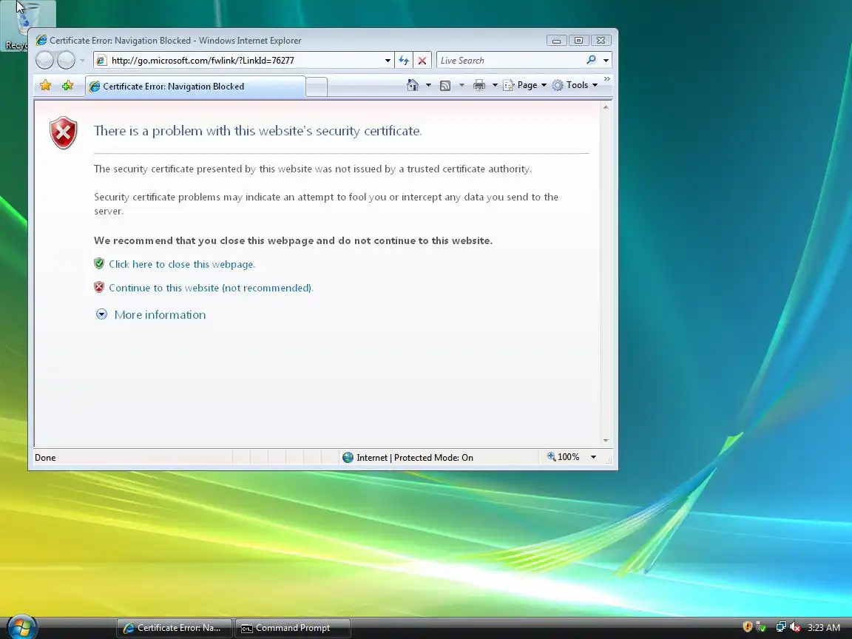Click the Live Search magnifier icon
The height and width of the screenshot is (639, 852).
[x=591, y=60]
